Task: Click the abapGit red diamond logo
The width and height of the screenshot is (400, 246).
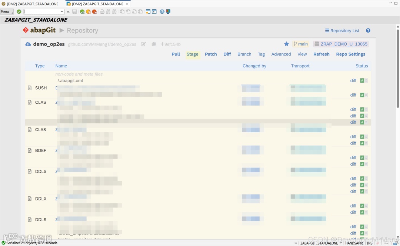Action: click(26, 30)
